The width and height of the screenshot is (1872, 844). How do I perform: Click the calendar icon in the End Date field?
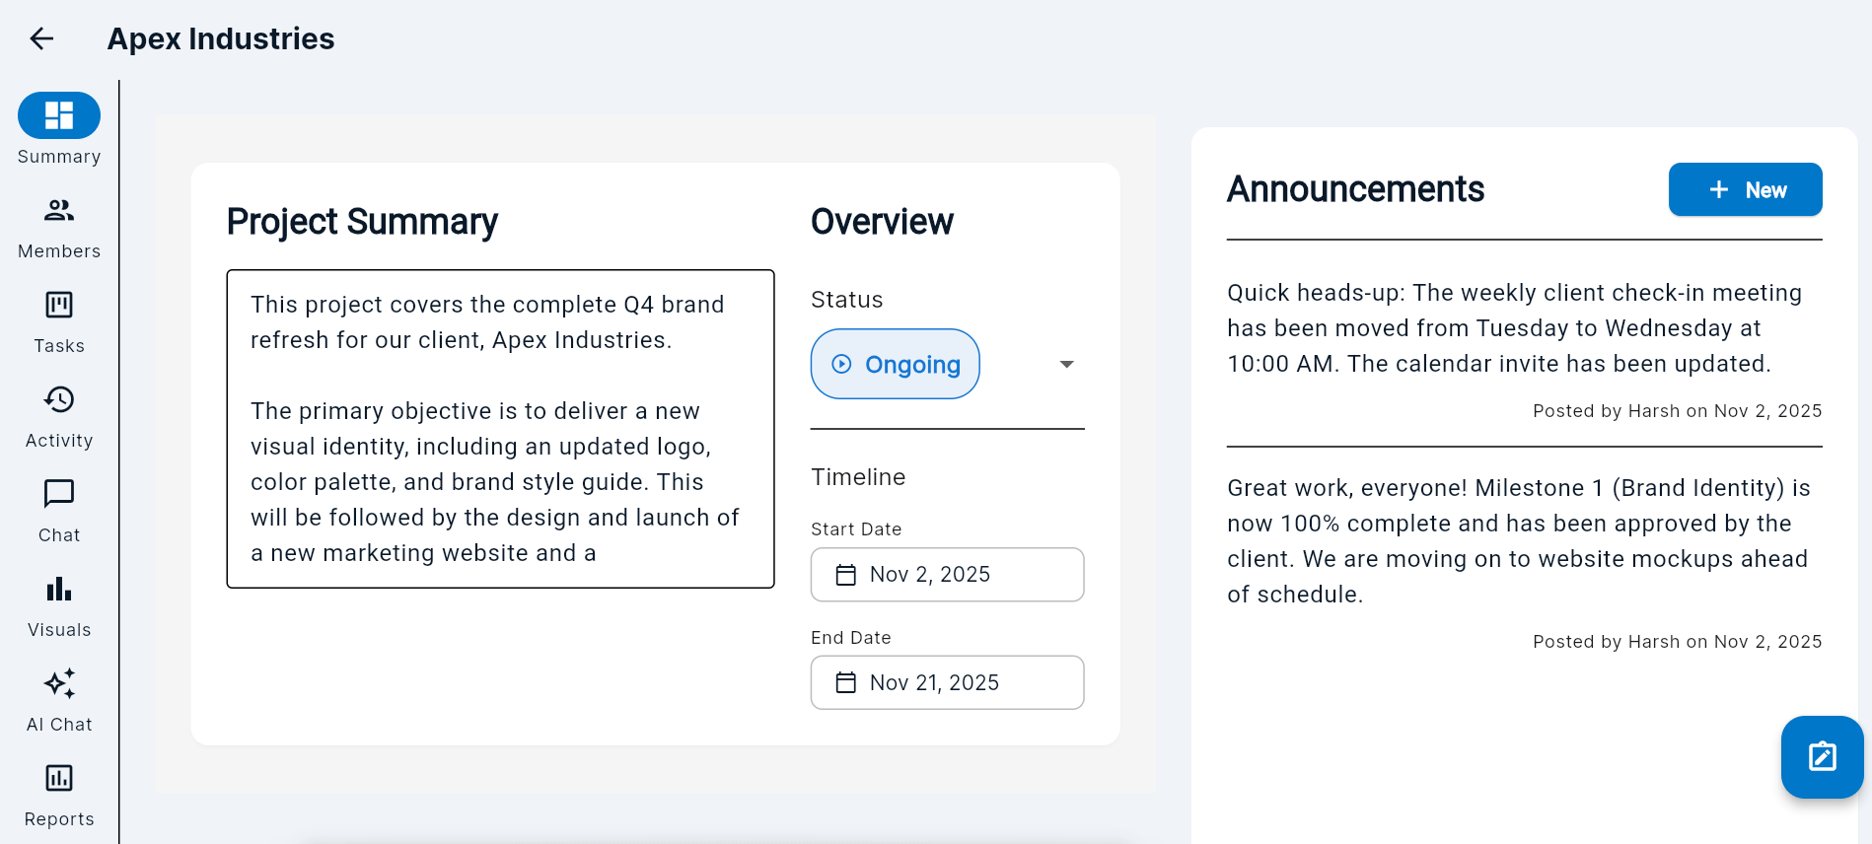tap(845, 682)
